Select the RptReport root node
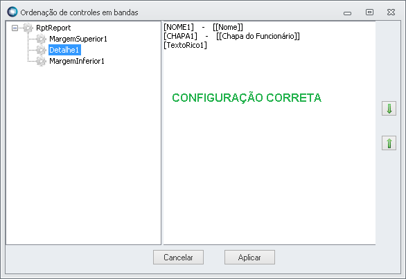Viewport: 406px width, 279px height. (53, 28)
